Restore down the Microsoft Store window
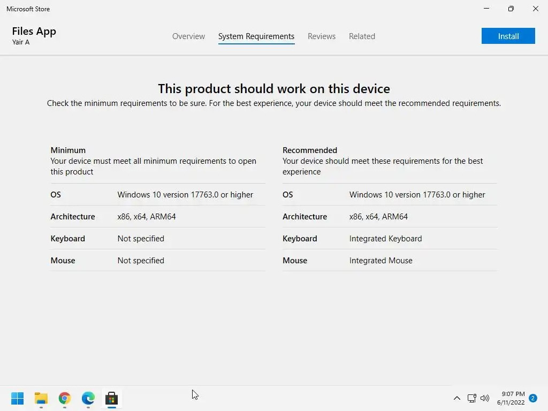The height and width of the screenshot is (411, 548). [511, 9]
